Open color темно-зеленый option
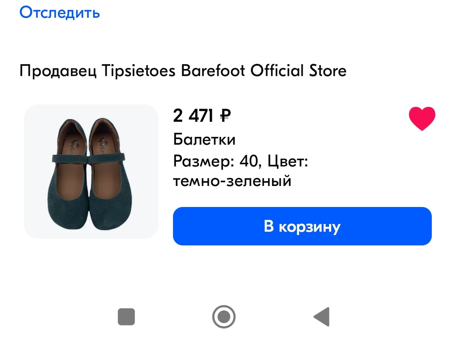This screenshot has width=451, height=345. click(233, 181)
